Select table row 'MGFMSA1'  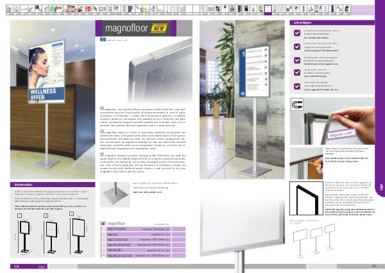click(x=143, y=250)
